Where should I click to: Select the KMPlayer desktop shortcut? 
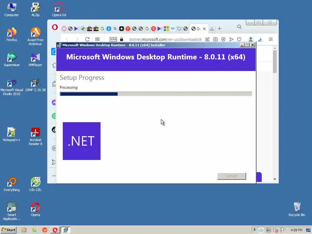(35, 59)
